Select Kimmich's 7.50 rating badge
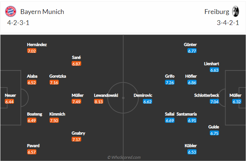 pyautogui.click(x=54, y=120)
